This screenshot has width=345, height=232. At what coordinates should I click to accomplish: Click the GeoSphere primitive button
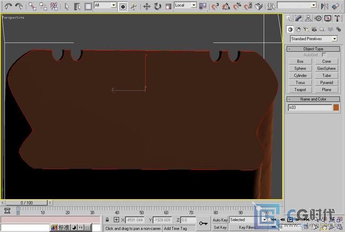point(326,68)
